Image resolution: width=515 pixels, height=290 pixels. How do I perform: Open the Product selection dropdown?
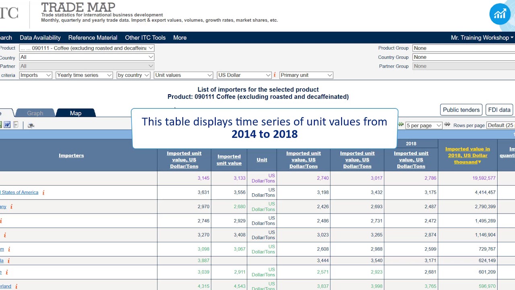tap(87, 48)
